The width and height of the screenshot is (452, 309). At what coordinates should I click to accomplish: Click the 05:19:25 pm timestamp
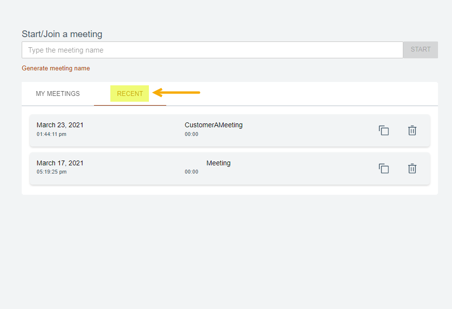(x=52, y=172)
